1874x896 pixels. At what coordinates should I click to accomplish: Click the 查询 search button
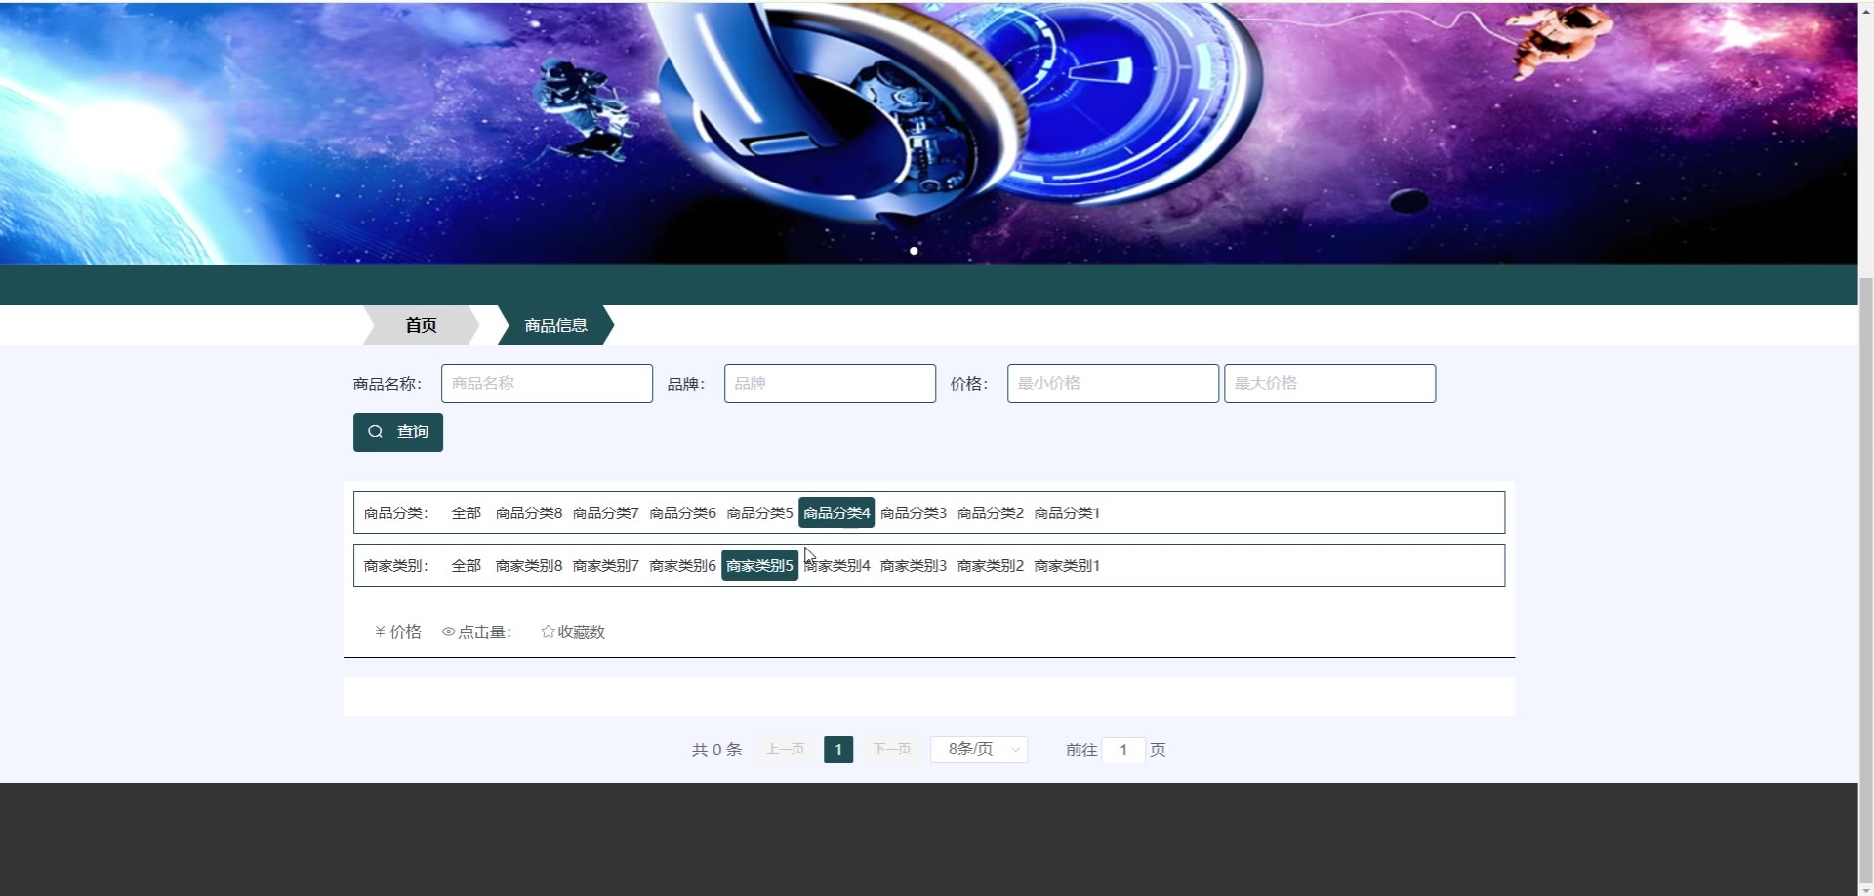pyautogui.click(x=398, y=432)
